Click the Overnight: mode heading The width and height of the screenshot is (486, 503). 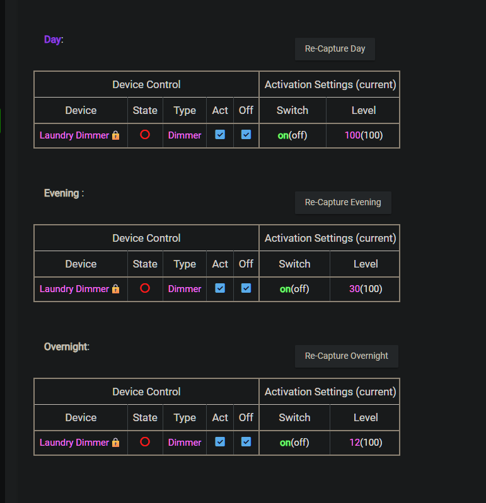66,347
